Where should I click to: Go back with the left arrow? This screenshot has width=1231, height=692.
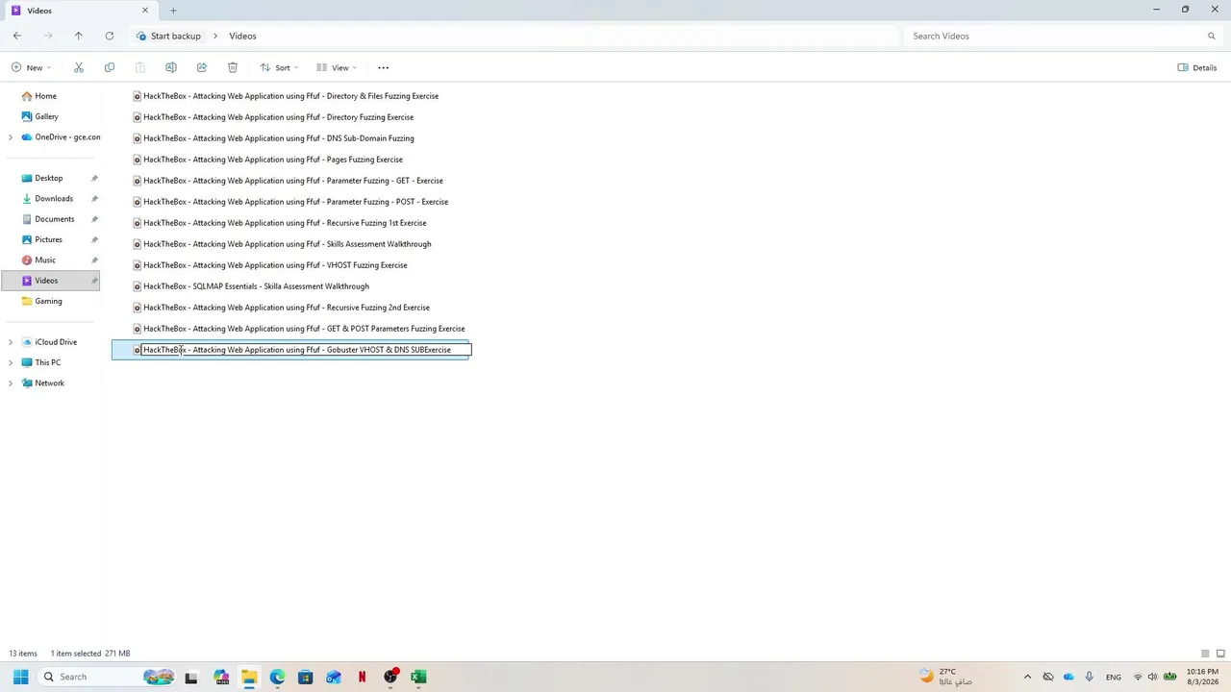pos(17,36)
